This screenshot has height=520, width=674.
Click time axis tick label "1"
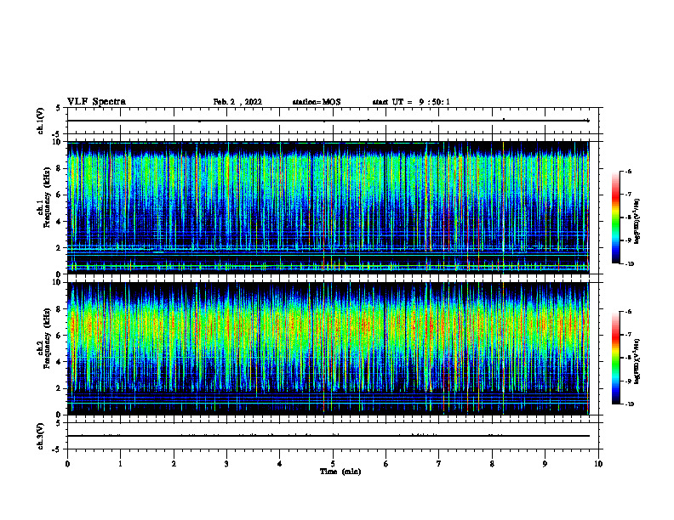tap(120, 464)
